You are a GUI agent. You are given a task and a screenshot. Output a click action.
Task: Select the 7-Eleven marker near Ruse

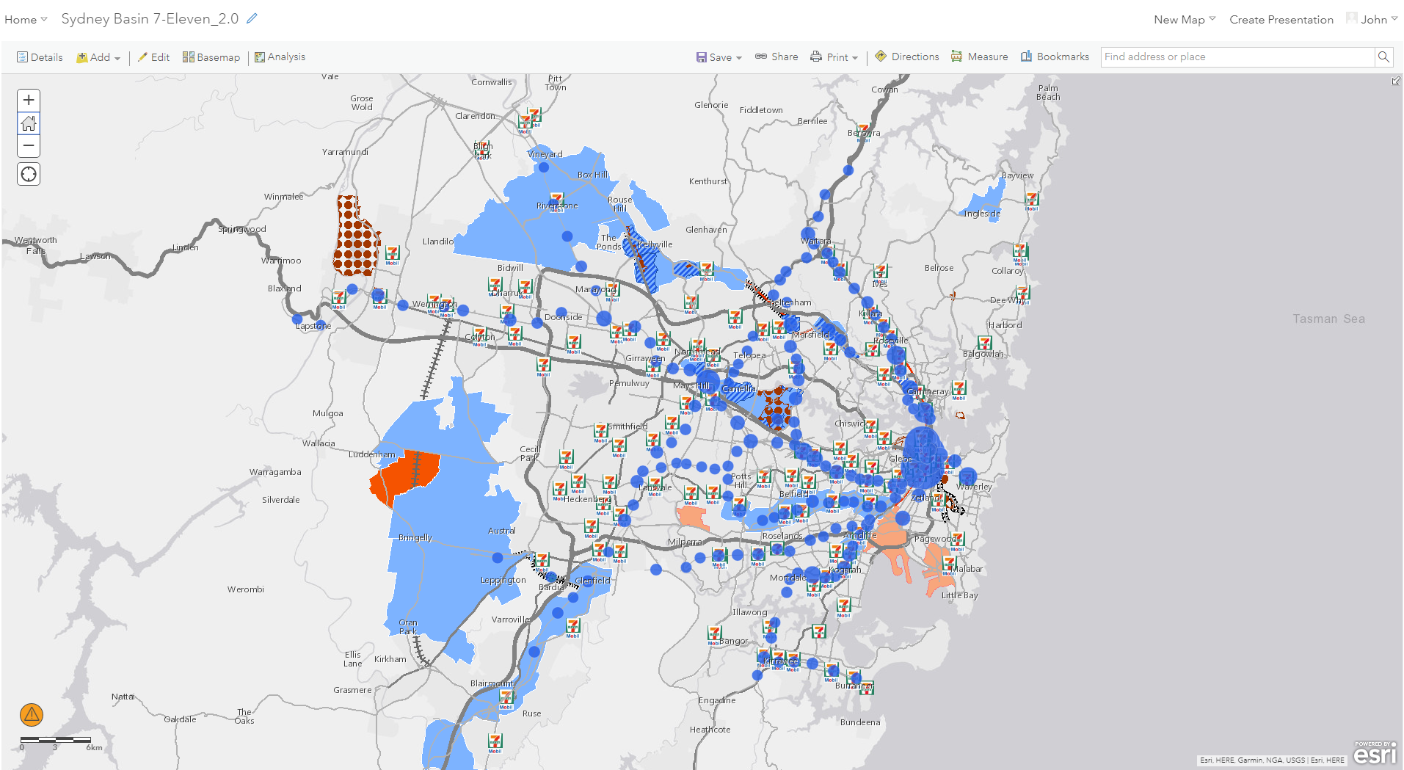tap(495, 742)
